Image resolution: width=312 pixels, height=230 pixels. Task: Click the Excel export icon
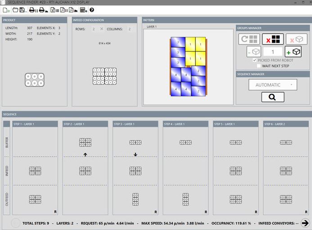click(x=53, y=10)
